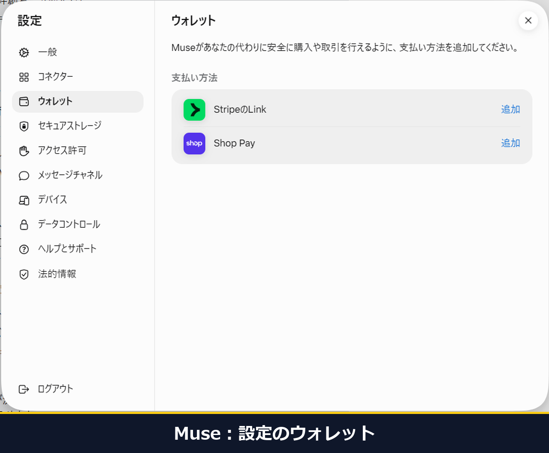Click the green StripeのLink logo
The image size is (549, 453).
(194, 110)
